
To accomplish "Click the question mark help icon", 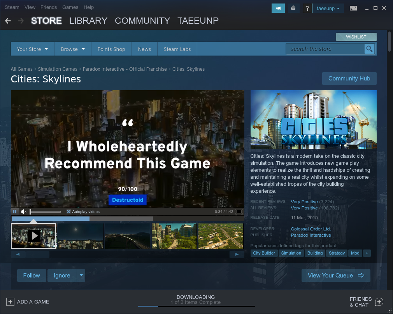I will pyautogui.click(x=307, y=8).
